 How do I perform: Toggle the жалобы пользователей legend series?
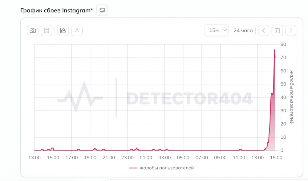(167, 168)
